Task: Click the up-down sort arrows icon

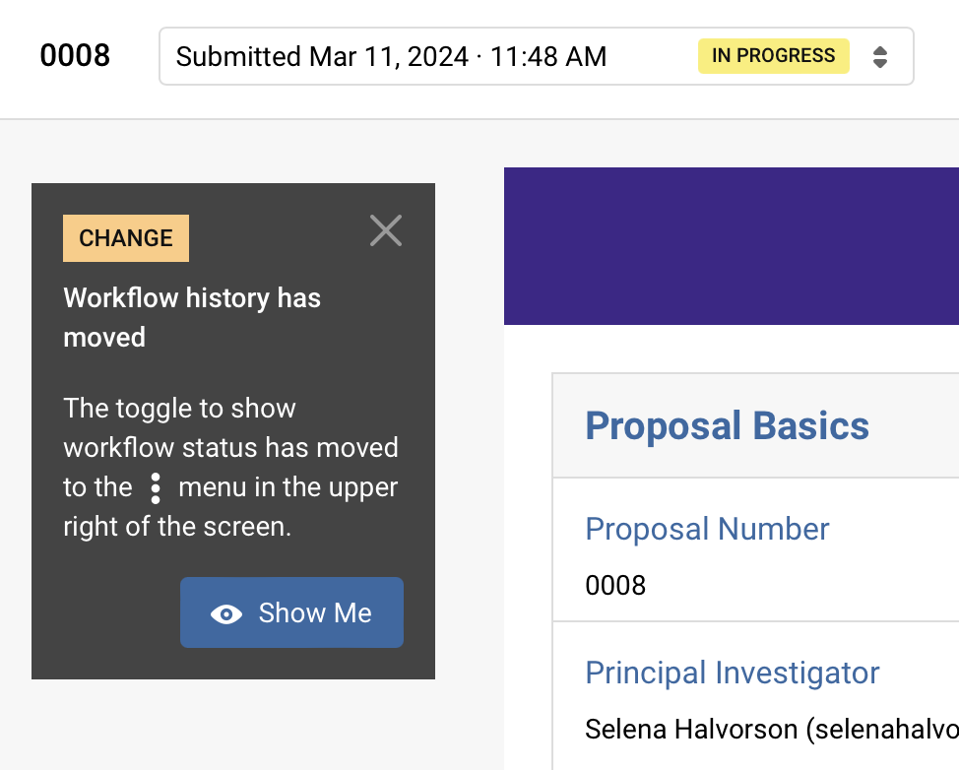Action: [x=880, y=57]
